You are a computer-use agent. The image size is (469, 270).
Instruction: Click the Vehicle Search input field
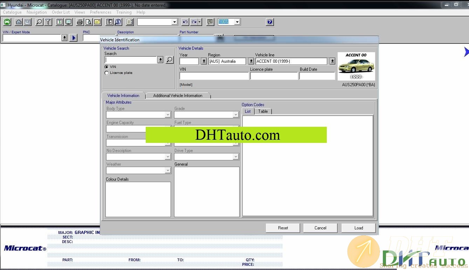(131, 60)
